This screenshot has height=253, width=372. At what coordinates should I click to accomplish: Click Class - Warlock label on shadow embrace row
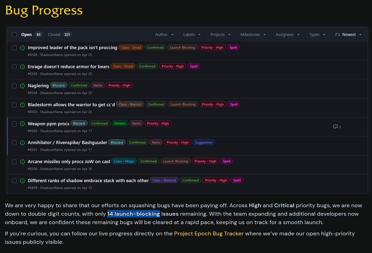164,180
